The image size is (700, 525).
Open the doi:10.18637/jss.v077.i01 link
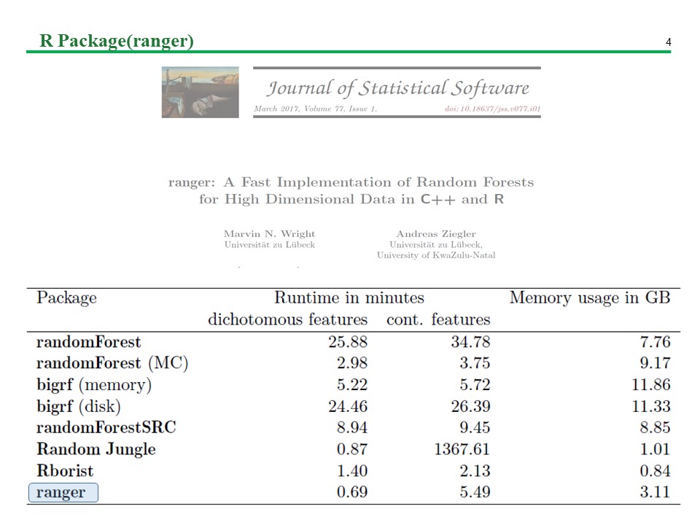coord(492,109)
